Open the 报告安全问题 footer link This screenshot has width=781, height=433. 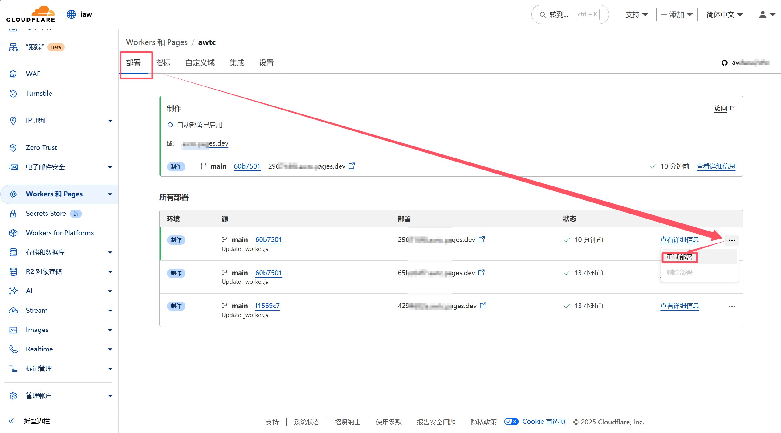pos(436,422)
